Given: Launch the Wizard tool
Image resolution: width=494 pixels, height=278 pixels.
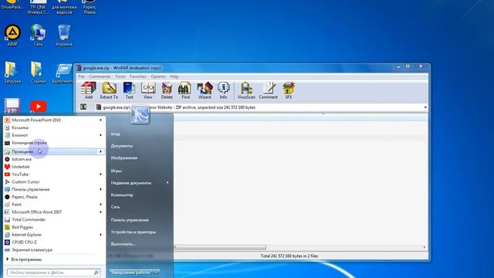Looking at the screenshot, I should 205,90.
